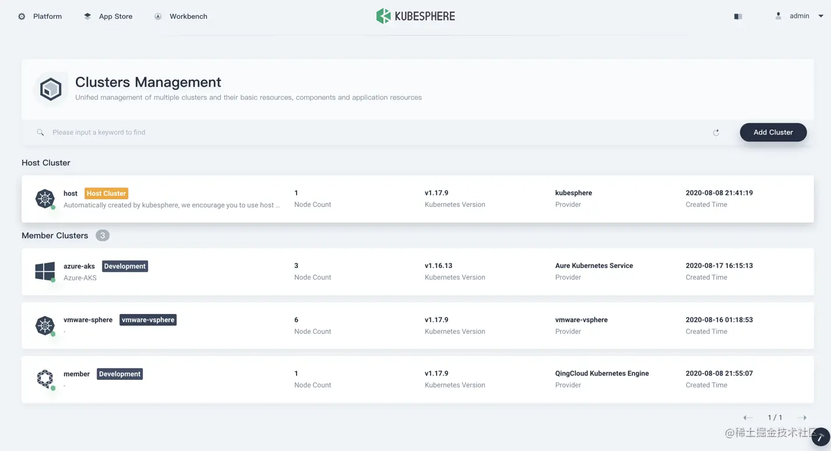Viewport: 831px width, 451px height.
Task: Click the Platform gear icon
Action: tap(22, 16)
